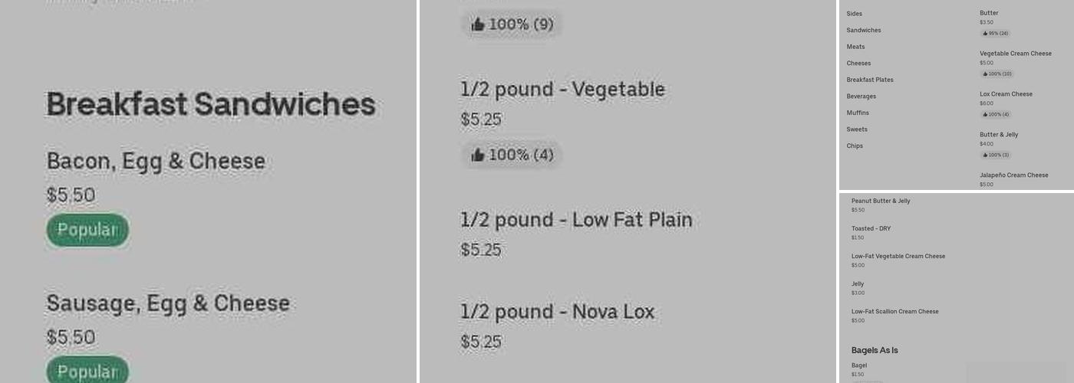Select the Bacon, Egg & Cheese sandwich

click(x=156, y=162)
